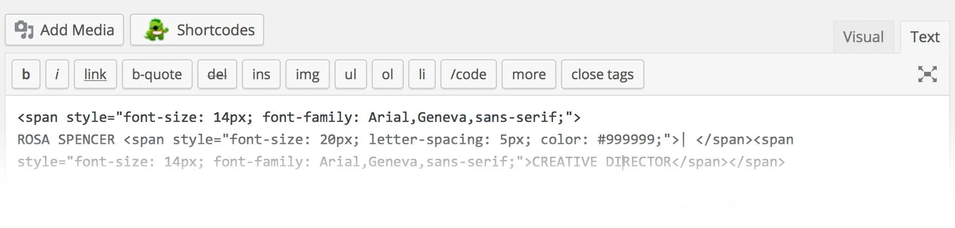Insert the ins tag
Viewport: 955px width, 228px height.
[261, 74]
